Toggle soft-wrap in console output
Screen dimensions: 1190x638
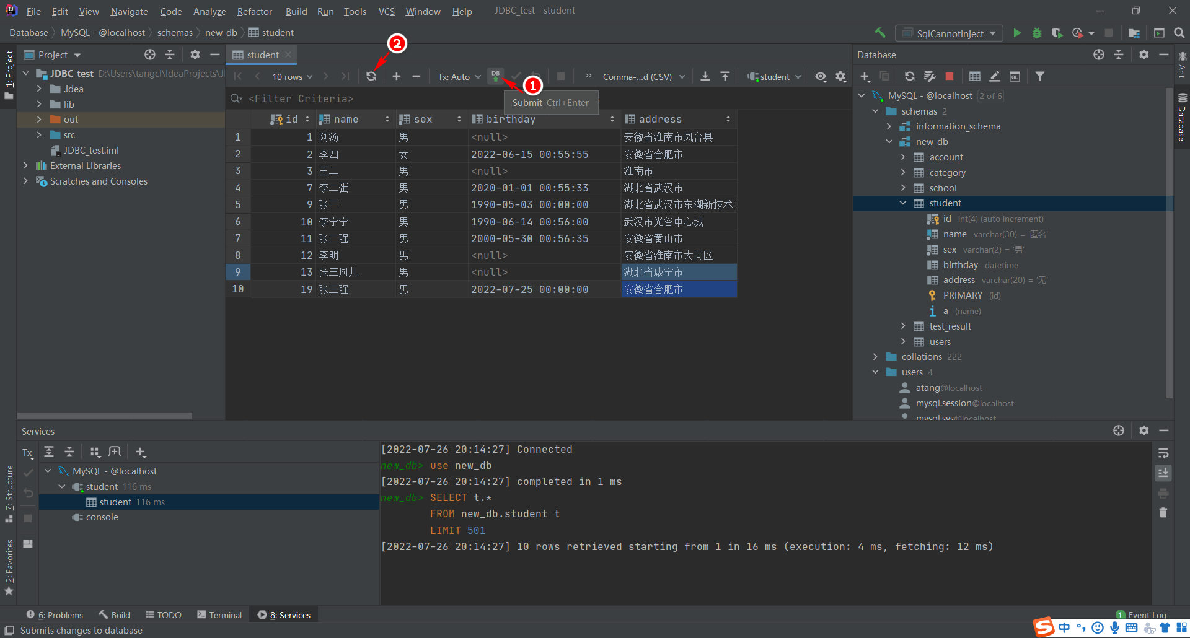click(x=1163, y=453)
